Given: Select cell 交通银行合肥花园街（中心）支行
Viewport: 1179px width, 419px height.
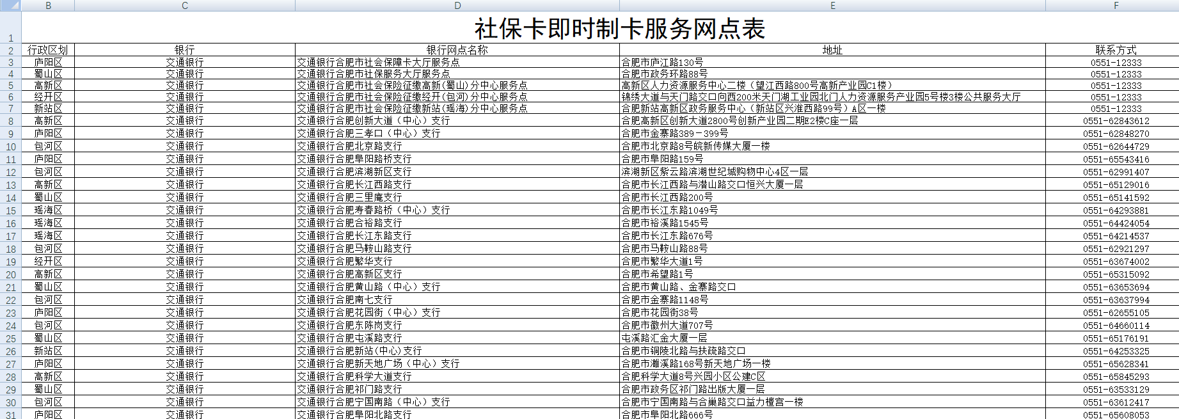Looking at the screenshot, I should (x=457, y=312).
